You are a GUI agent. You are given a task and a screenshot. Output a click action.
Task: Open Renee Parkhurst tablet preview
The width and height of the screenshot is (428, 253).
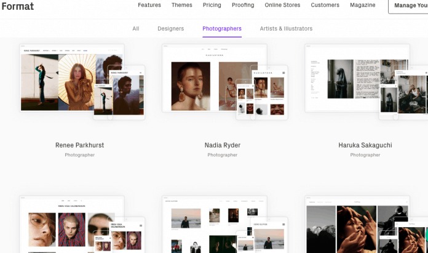[x=127, y=92]
